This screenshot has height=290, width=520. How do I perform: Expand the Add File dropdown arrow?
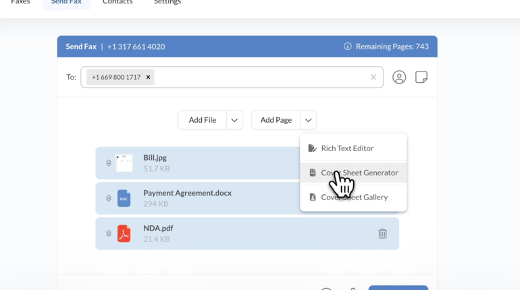[234, 120]
